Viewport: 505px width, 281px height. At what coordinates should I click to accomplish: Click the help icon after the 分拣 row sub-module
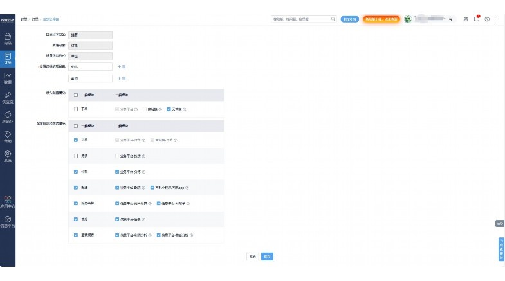click(x=143, y=172)
